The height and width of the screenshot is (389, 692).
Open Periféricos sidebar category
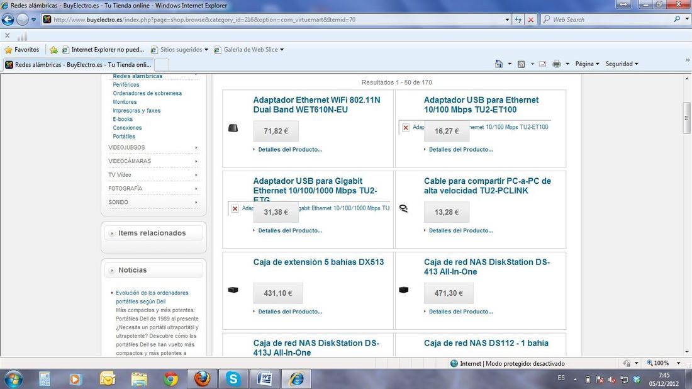tap(126, 85)
